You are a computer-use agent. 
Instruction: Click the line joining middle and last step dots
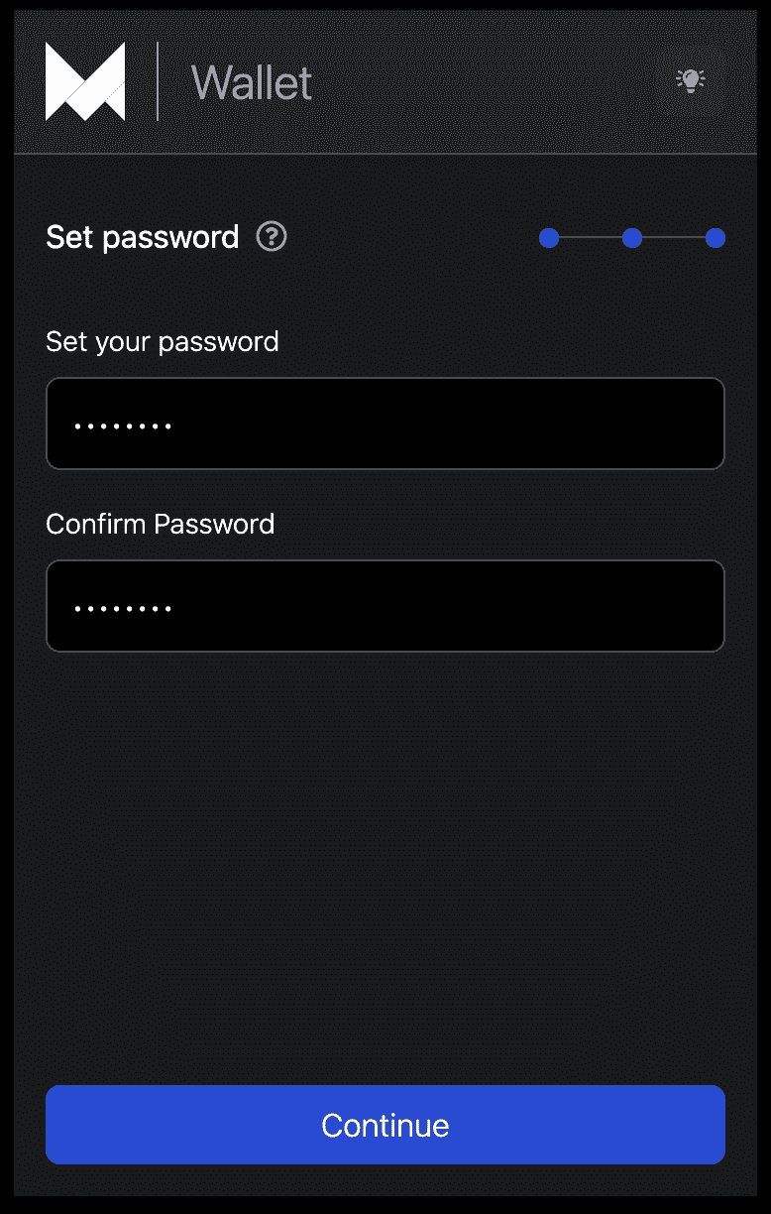coord(674,238)
